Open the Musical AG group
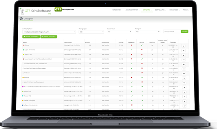The width and height of the screenshot is (217, 130). pyautogui.click(x=27, y=91)
